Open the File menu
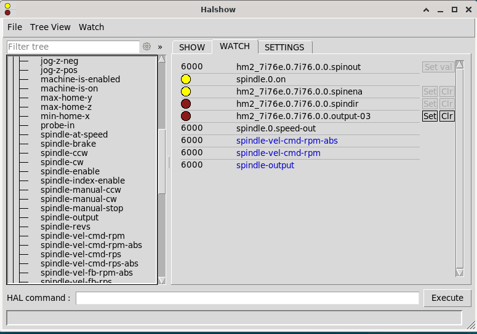 pyautogui.click(x=15, y=27)
